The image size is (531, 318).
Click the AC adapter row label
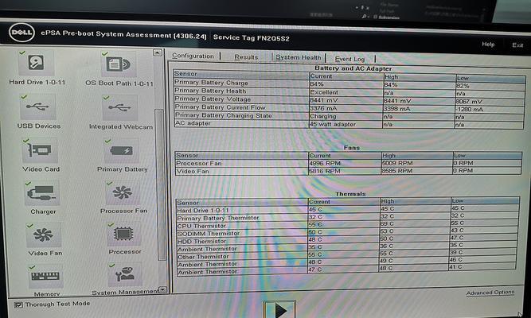point(193,123)
